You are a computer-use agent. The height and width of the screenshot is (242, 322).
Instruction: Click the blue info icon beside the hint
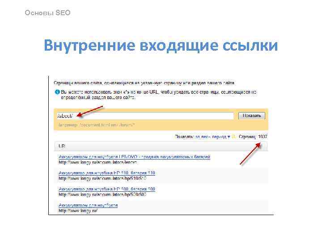57,92
